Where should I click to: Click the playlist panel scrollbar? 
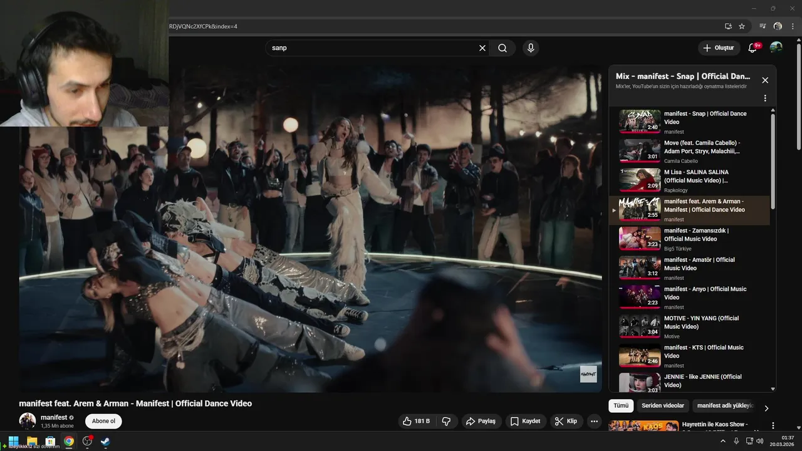click(x=773, y=161)
